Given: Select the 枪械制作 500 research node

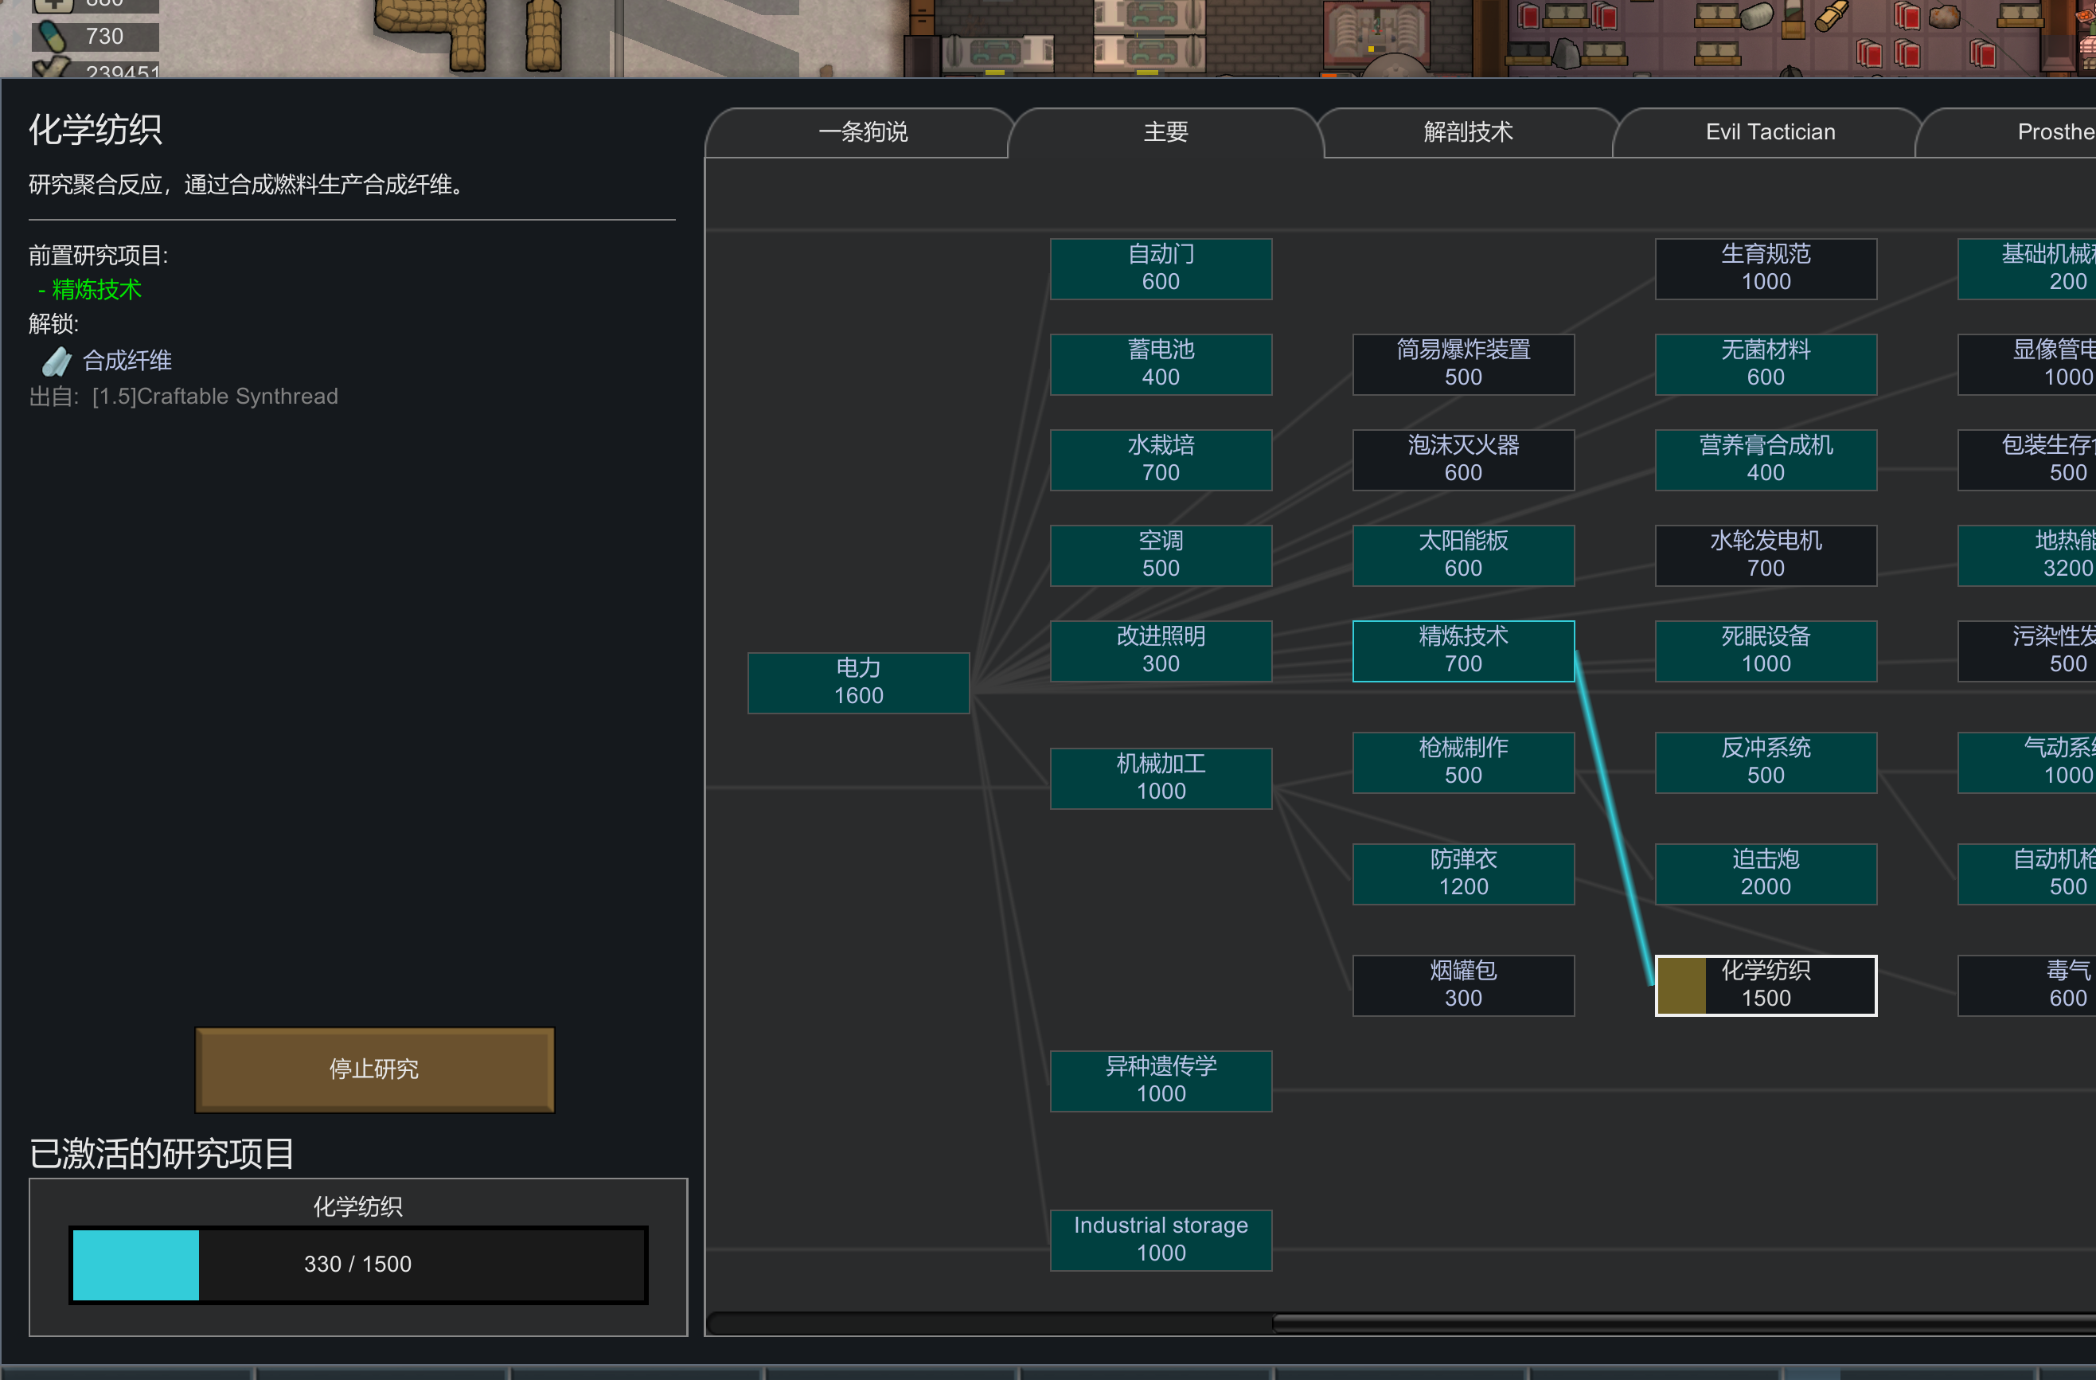Looking at the screenshot, I should click(x=1464, y=762).
